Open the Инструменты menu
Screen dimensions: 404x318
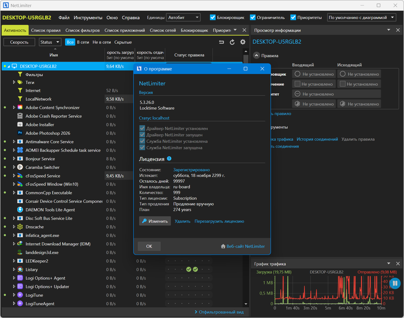[x=88, y=17]
